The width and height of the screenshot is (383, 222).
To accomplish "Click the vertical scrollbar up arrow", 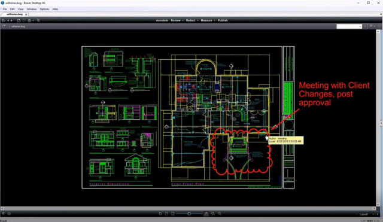I will click(x=378, y=32).
